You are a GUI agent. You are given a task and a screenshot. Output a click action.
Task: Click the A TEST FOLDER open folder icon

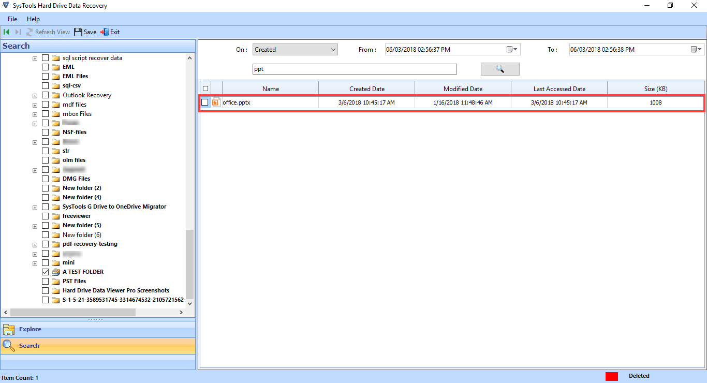(56, 272)
